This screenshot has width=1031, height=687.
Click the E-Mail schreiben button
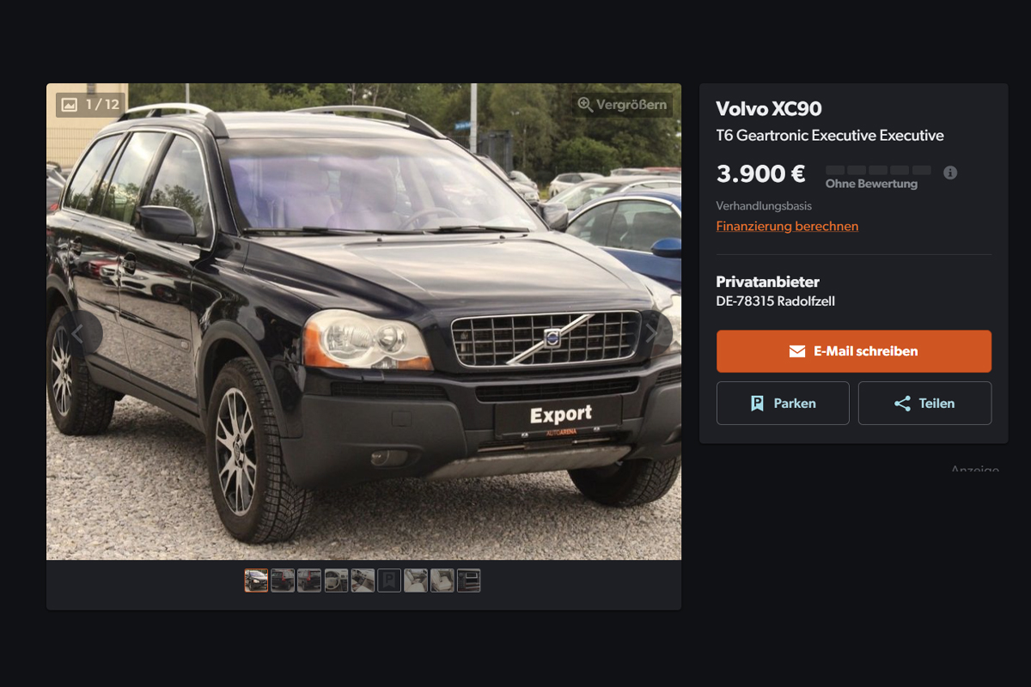coord(854,351)
